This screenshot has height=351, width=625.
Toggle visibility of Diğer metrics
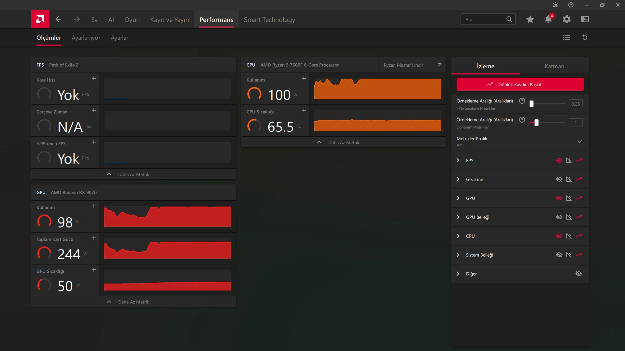[x=578, y=274]
